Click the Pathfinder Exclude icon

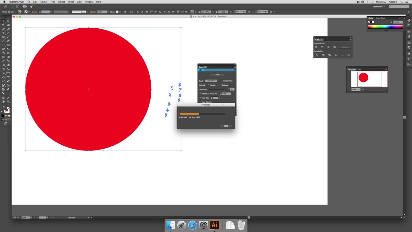point(335,47)
